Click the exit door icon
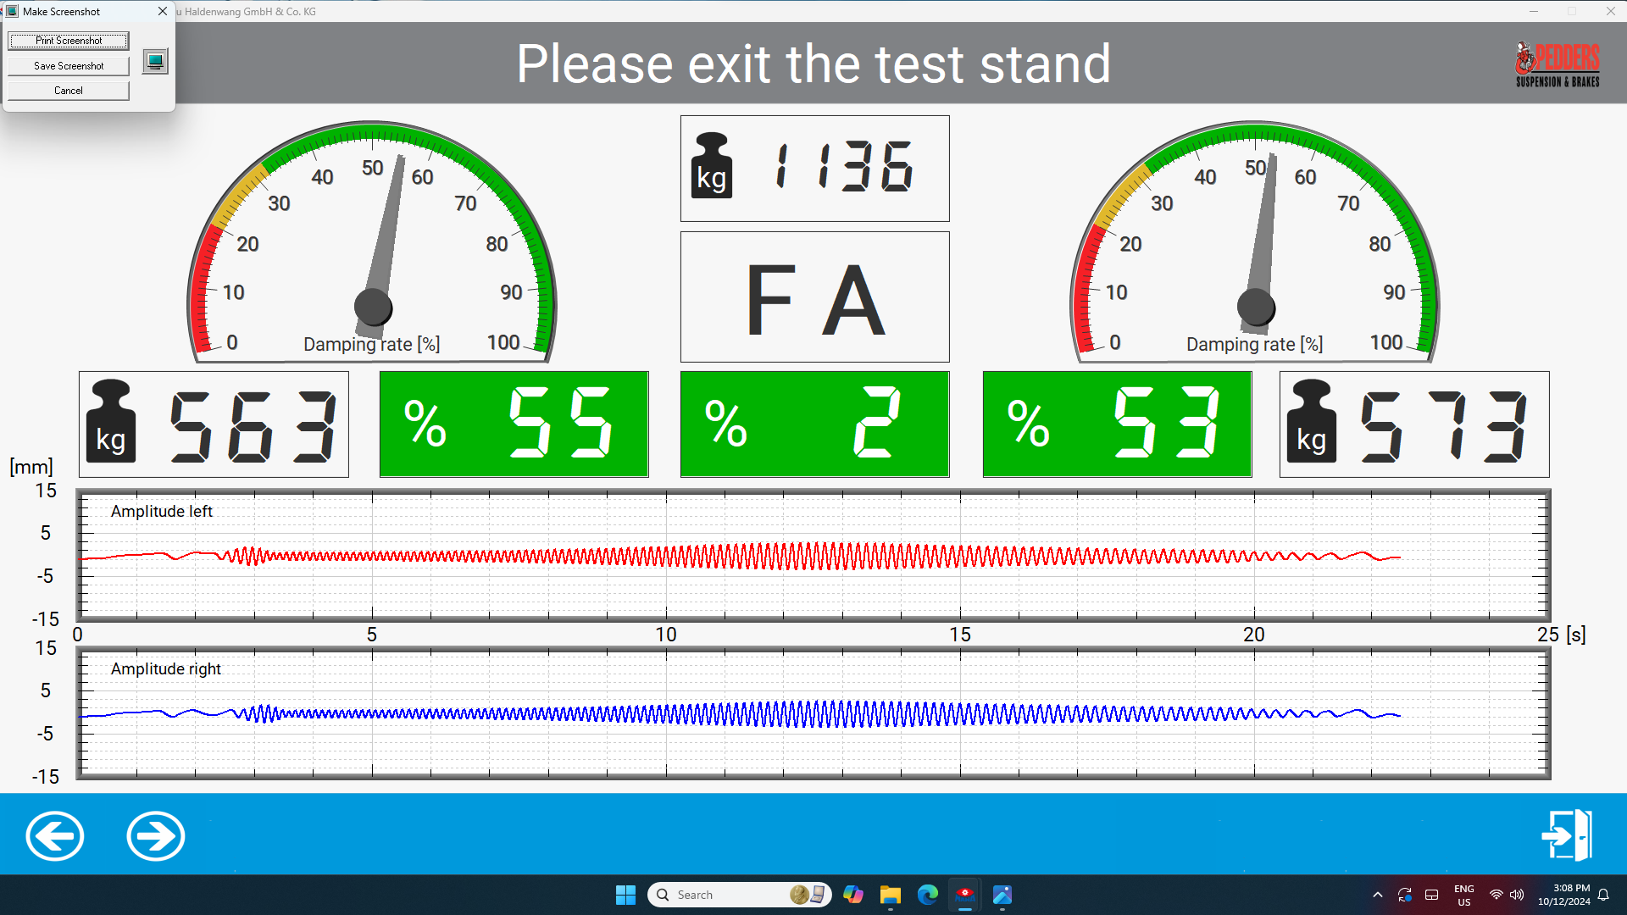Image resolution: width=1627 pixels, height=915 pixels. 1566,835
